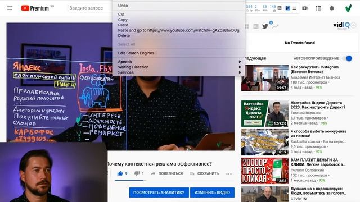Image resolution: width=360 pixels, height=202 pixels.
Task: Click the vidIQ '224' stat
Action: point(249,7)
